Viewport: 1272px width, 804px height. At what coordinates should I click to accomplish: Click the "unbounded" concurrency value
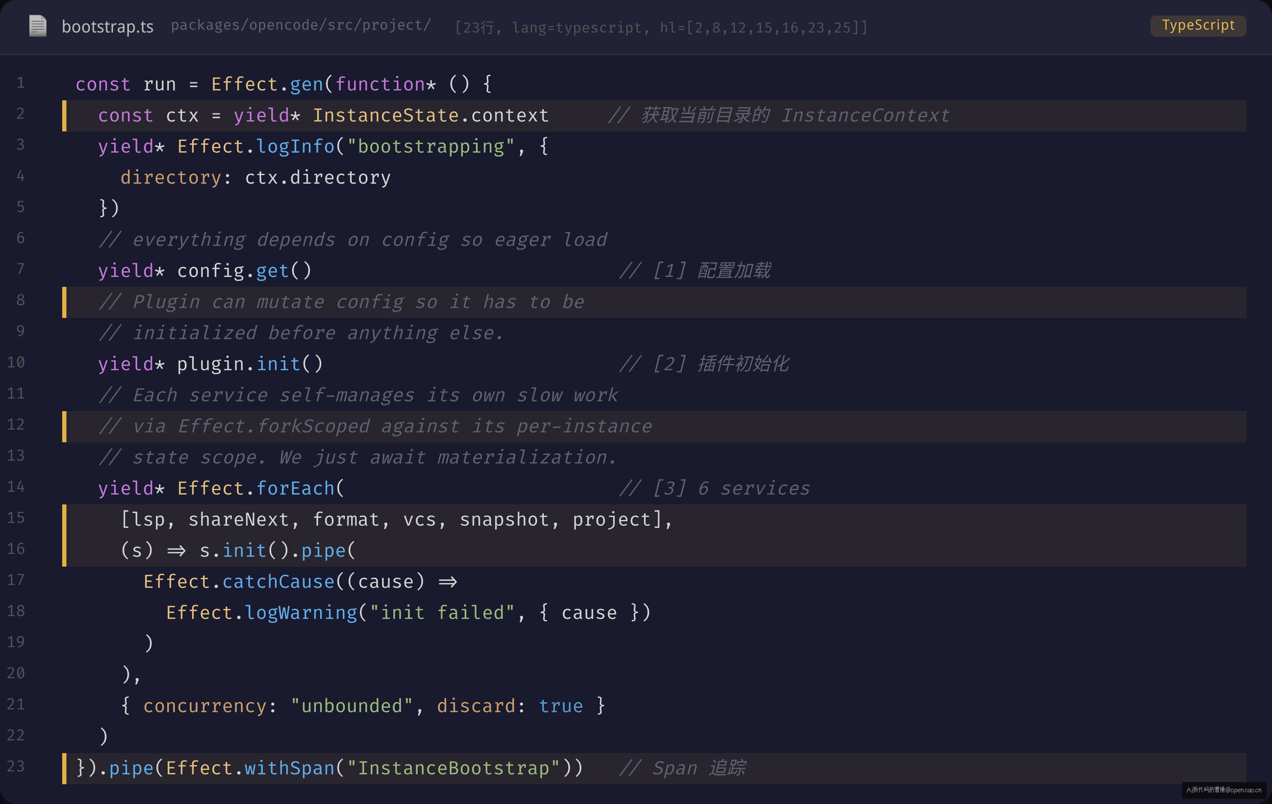pos(352,706)
